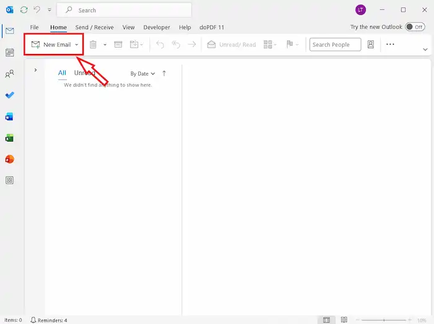Click the Delete trash icon
Viewport: 434px width, 324px height.
coord(93,45)
